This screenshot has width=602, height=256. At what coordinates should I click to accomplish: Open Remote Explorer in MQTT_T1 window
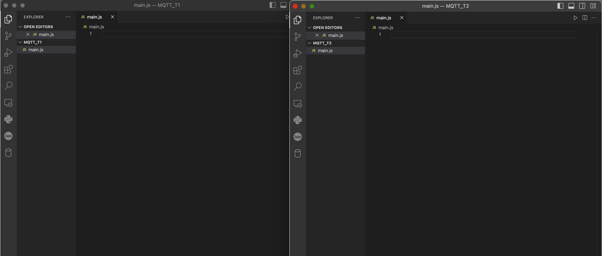coord(8,102)
